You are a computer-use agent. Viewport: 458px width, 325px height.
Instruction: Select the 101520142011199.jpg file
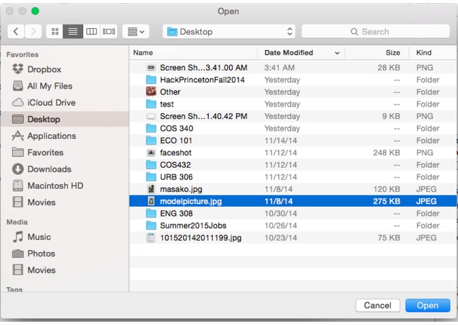(x=293, y=238)
